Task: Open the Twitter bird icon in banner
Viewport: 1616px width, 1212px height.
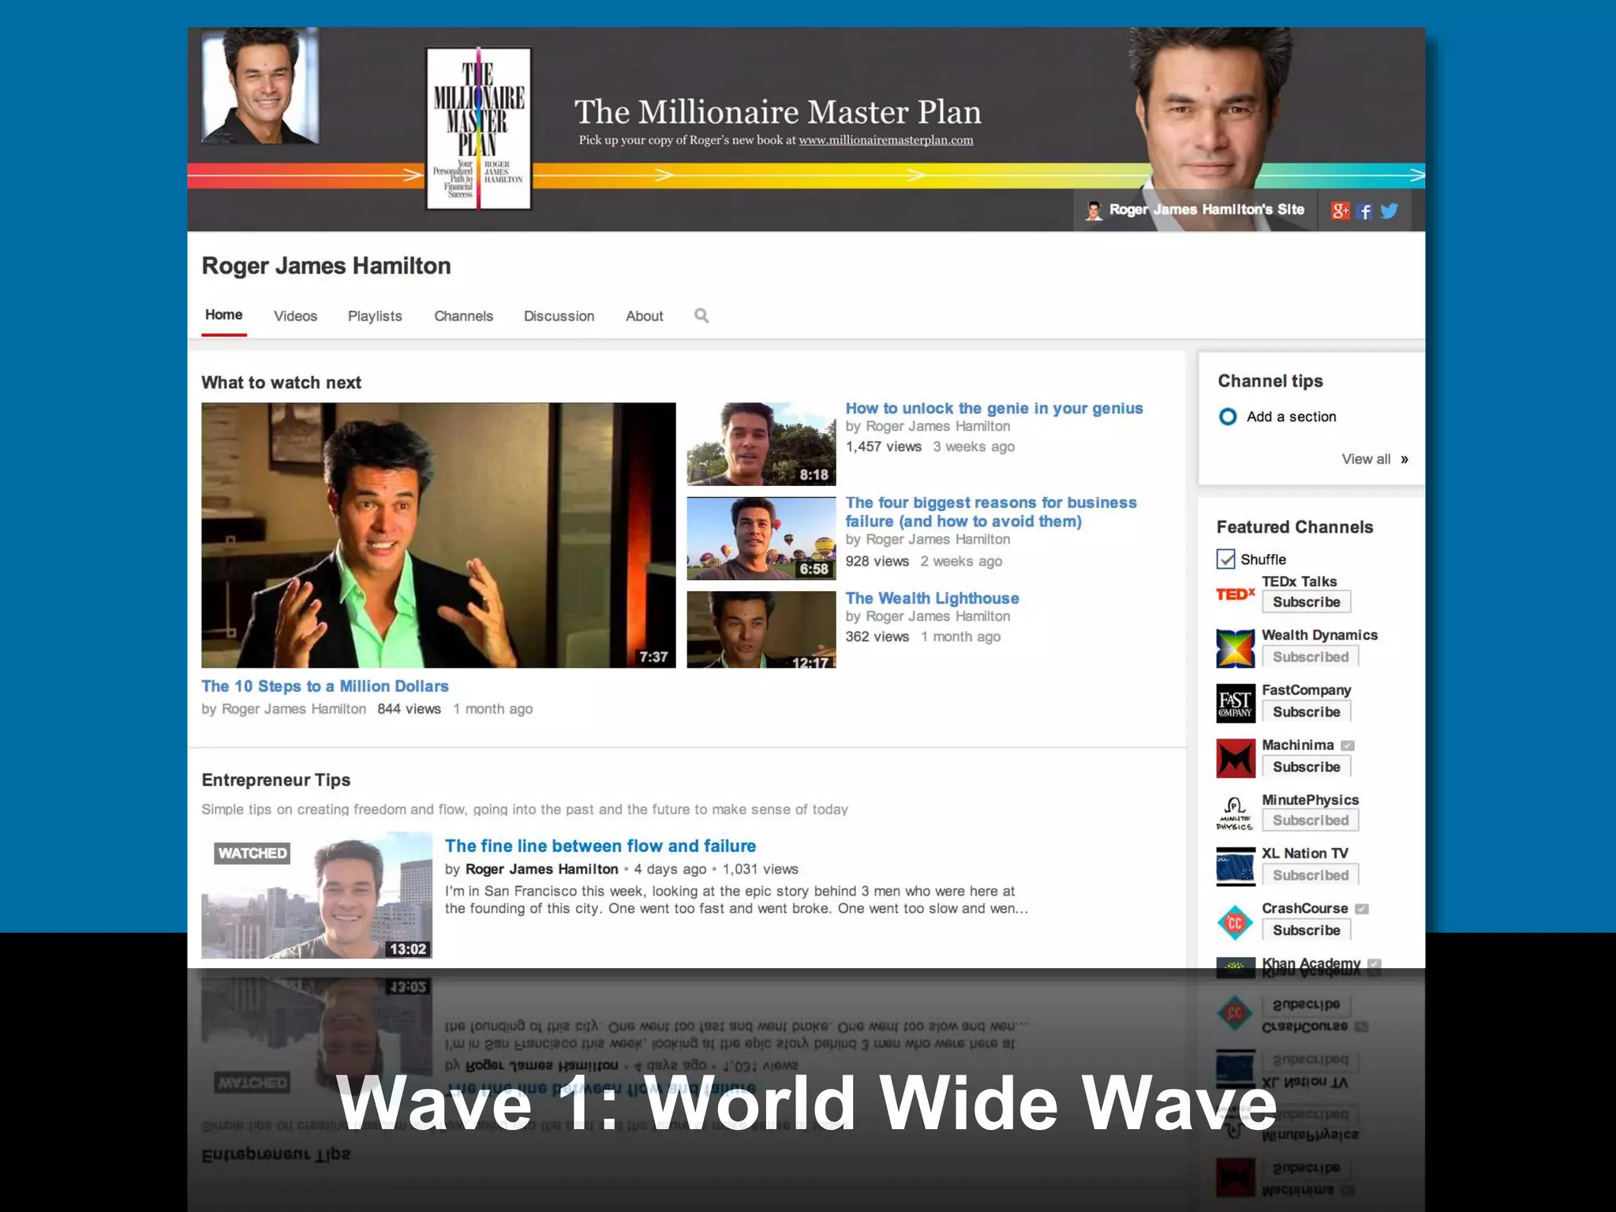Action: (x=1389, y=211)
